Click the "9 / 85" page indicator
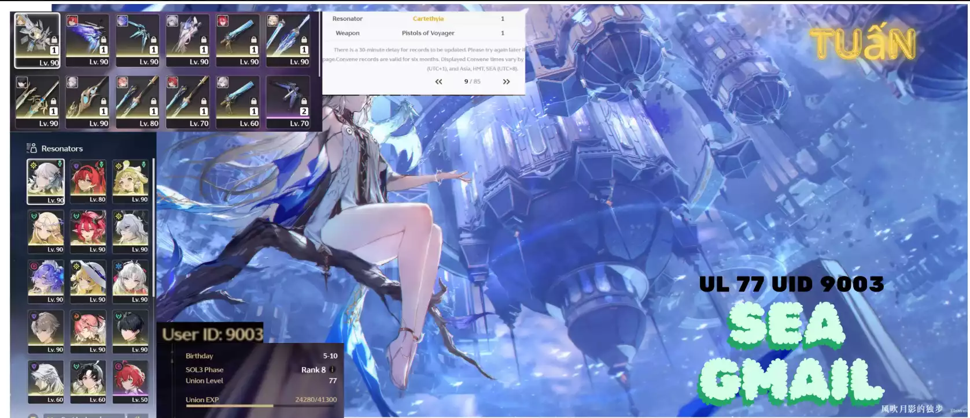Screen dimensions: 970x418 click(472, 81)
